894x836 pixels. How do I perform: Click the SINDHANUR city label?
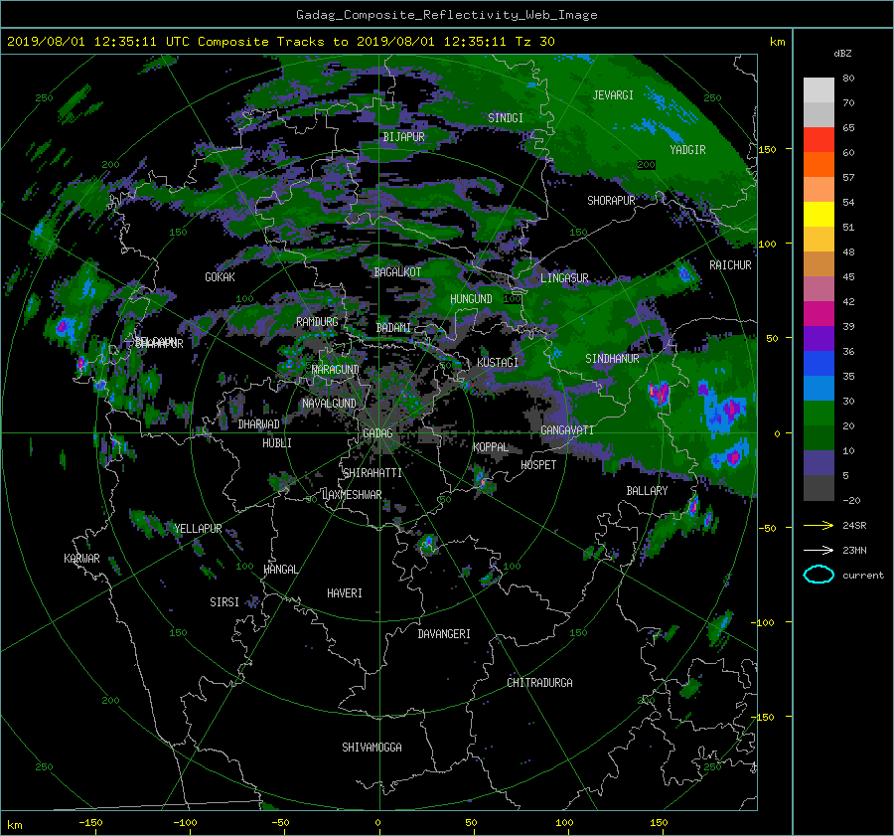click(612, 359)
